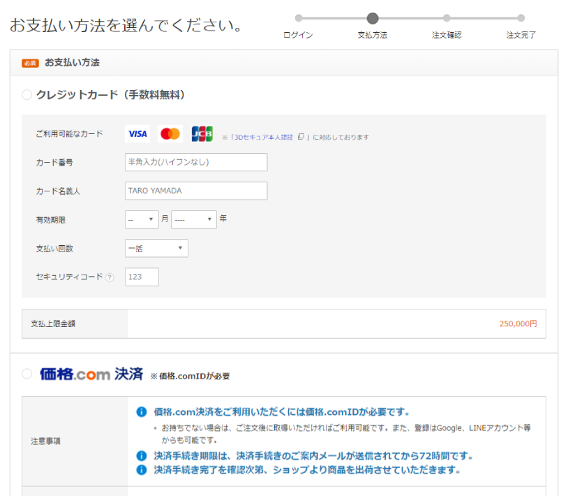Click the ※価格.comIDが必要 note
The width and height of the screenshot is (568, 496).
click(x=190, y=377)
